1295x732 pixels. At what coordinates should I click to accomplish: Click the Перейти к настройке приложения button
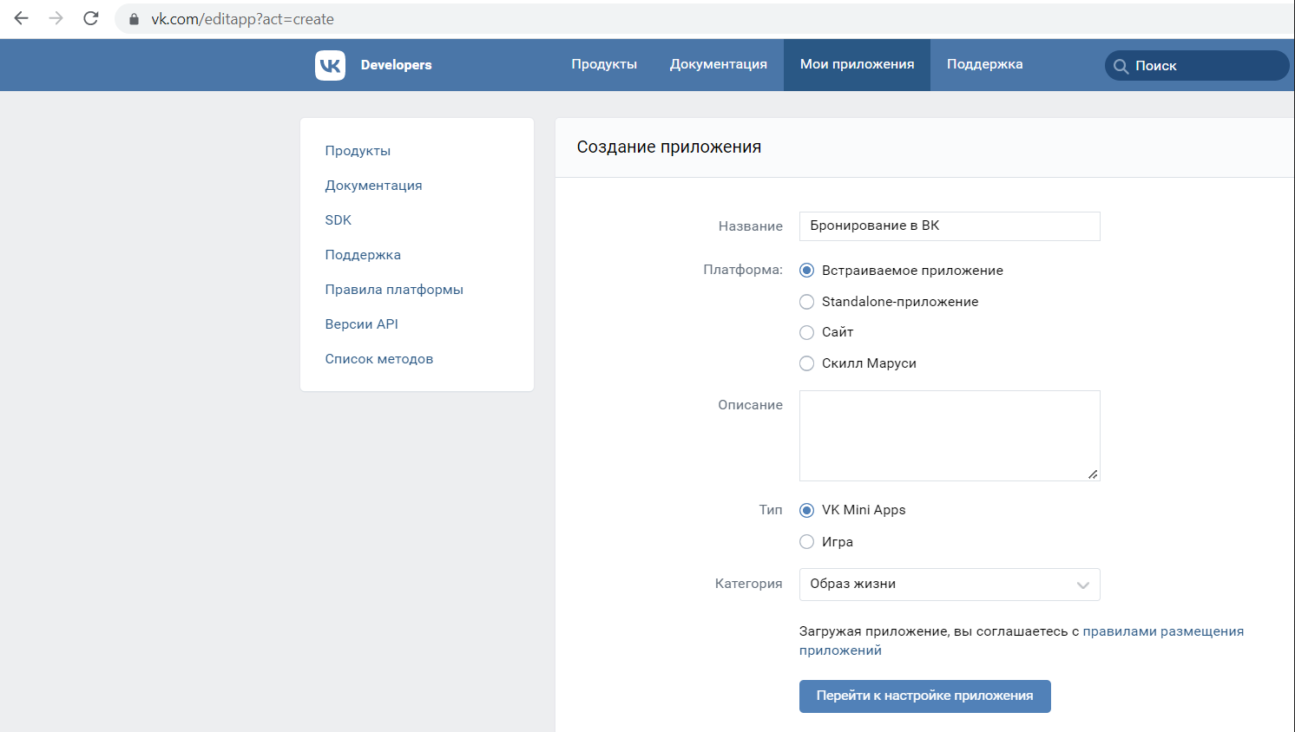[x=925, y=696]
